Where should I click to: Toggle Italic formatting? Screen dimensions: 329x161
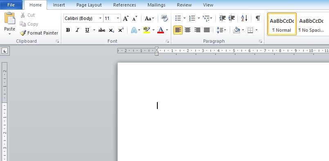coord(77,30)
